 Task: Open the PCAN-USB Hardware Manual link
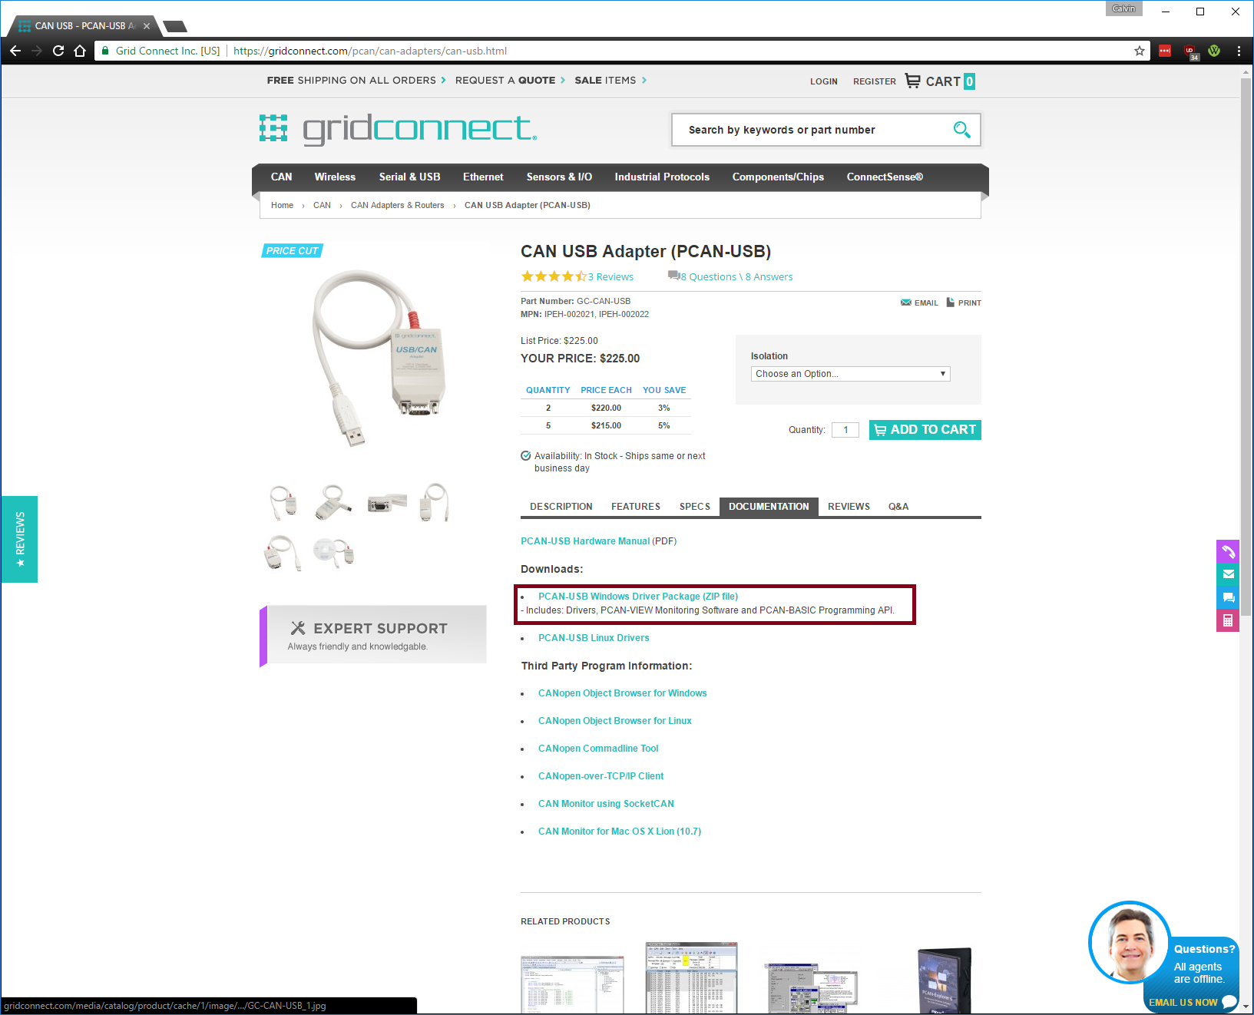coord(585,541)
